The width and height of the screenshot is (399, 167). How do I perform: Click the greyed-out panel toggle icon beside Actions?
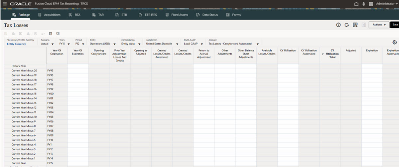(364, 25)
